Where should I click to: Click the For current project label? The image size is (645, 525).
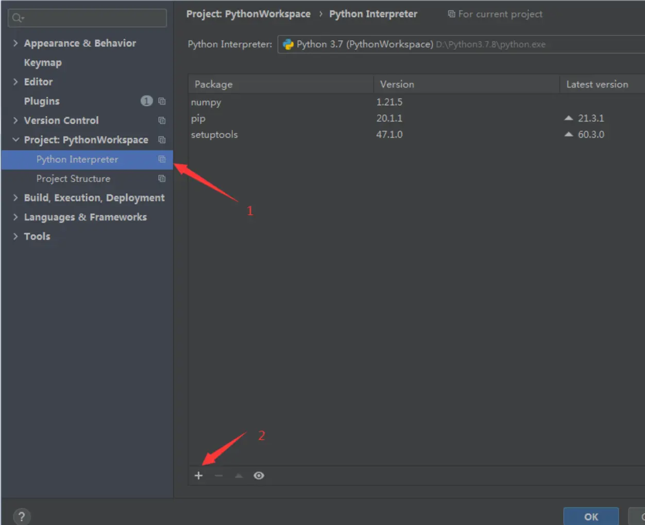500,14
